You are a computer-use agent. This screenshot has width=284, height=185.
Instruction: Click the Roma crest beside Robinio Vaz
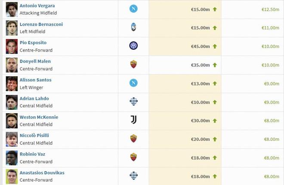[133, 157]
